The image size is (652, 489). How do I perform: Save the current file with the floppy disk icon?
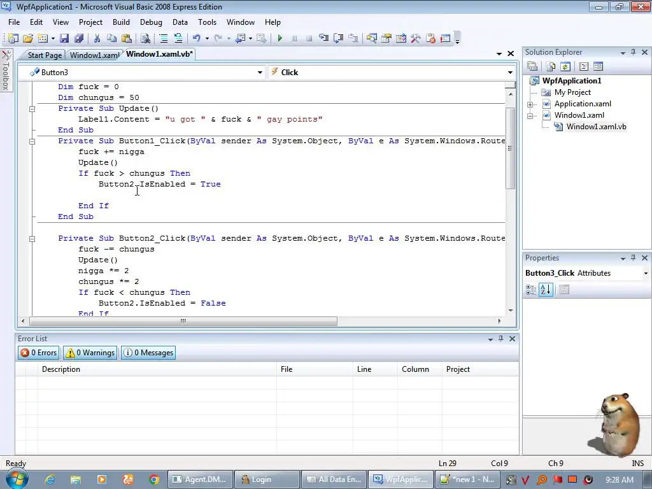pos(64,39)
